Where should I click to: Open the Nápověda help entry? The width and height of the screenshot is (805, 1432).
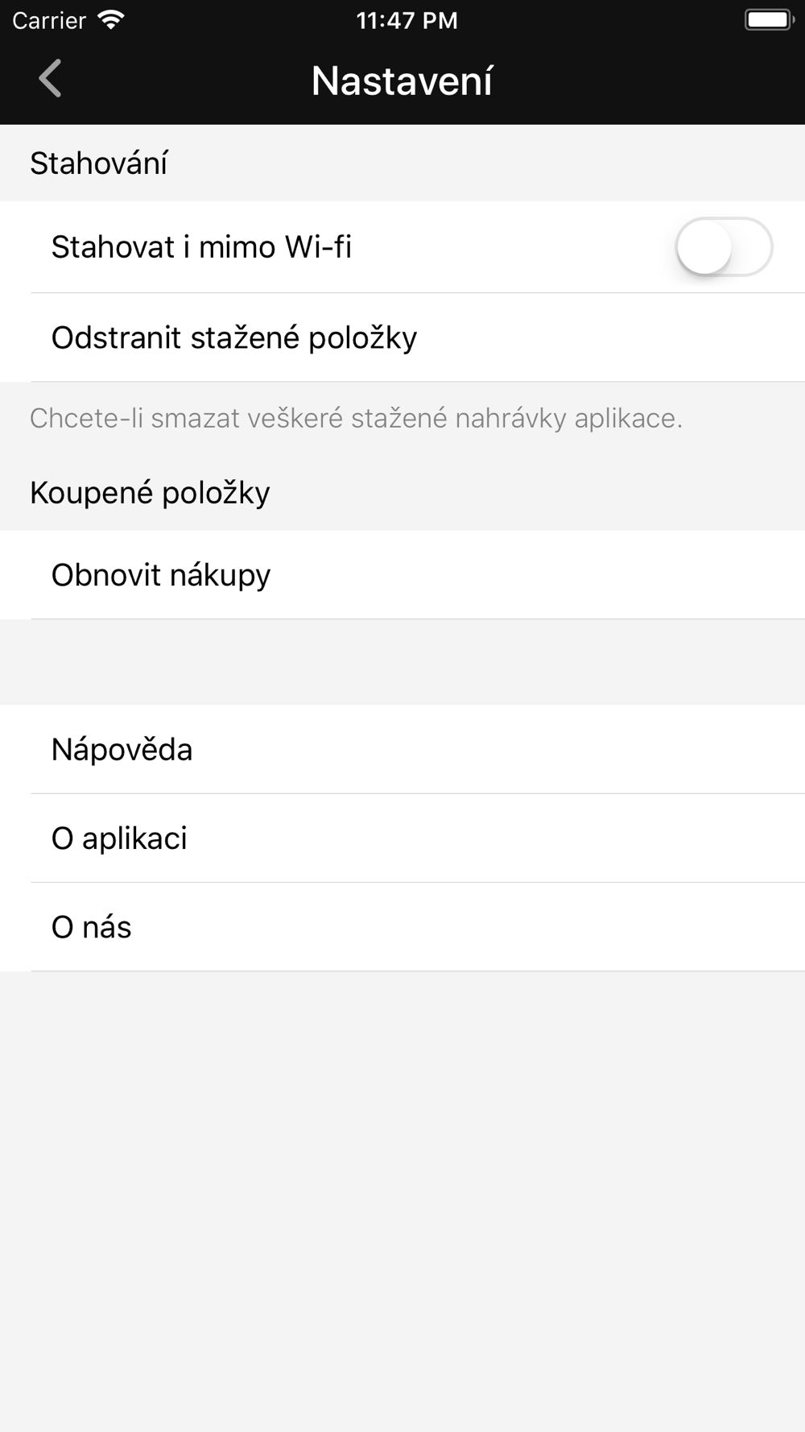[402, 749]
